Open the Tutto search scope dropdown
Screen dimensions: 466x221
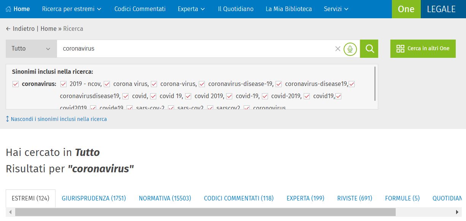click(x=31, y=49)
